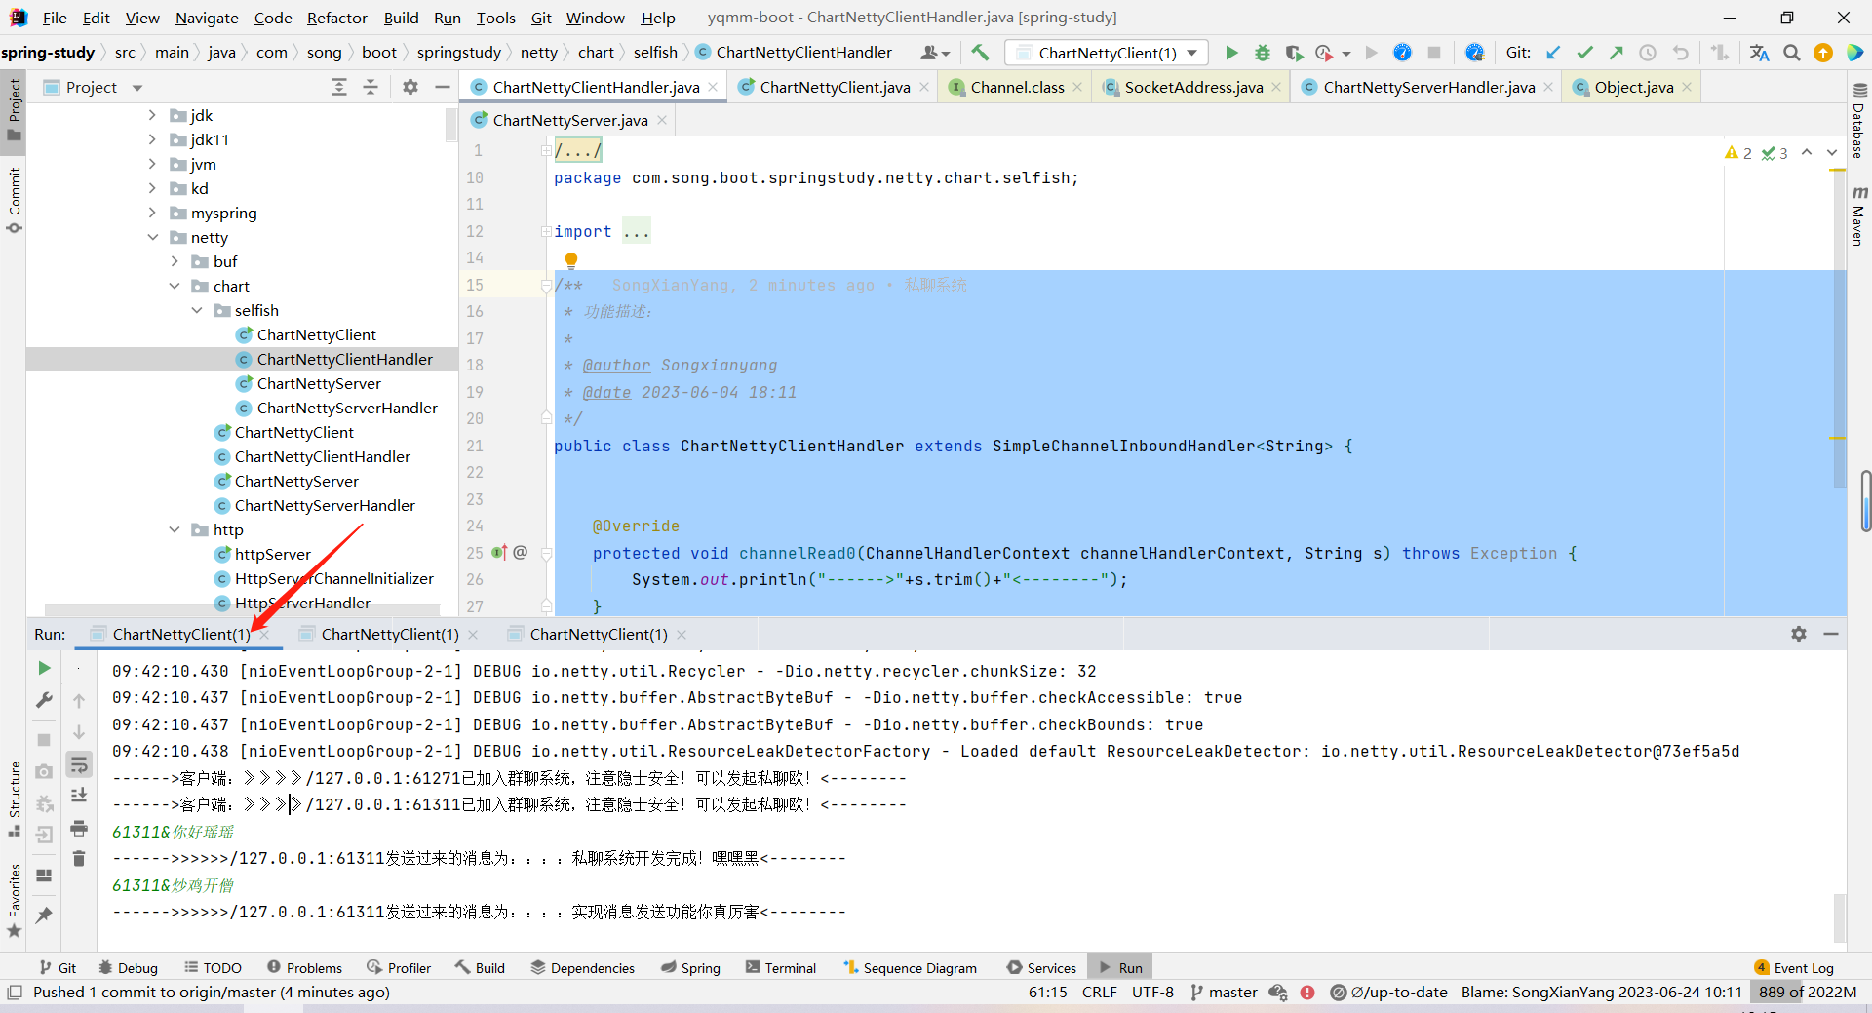1872x1013 pixels.
Task: Open Run panel wrench settings
Action: coord(44,700)
